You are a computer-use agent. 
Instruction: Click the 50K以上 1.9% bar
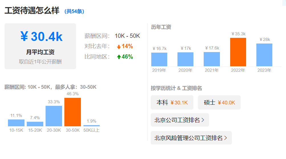click(91, 125)
